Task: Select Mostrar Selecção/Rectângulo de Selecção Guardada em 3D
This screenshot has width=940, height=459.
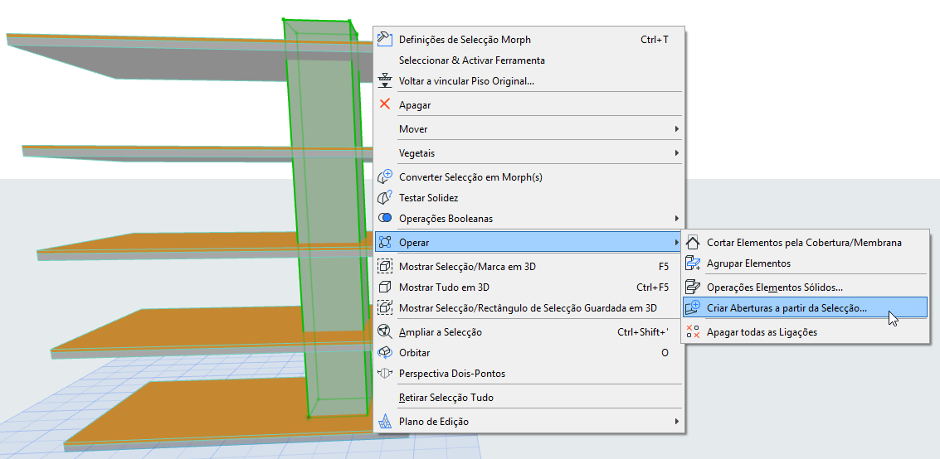Action: pyautogui.click(x=528, y=308)
